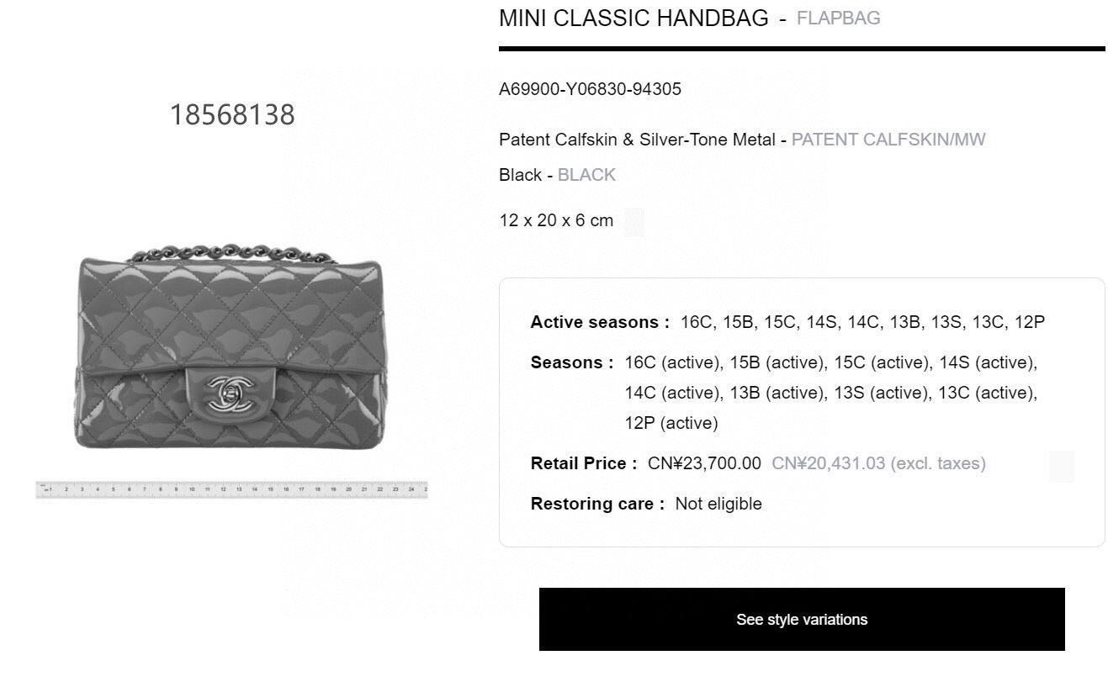The width and height of the screenshot is (1108, 687).
Task: Click the chain handle on top of the bag
Action: coord(231,253)
